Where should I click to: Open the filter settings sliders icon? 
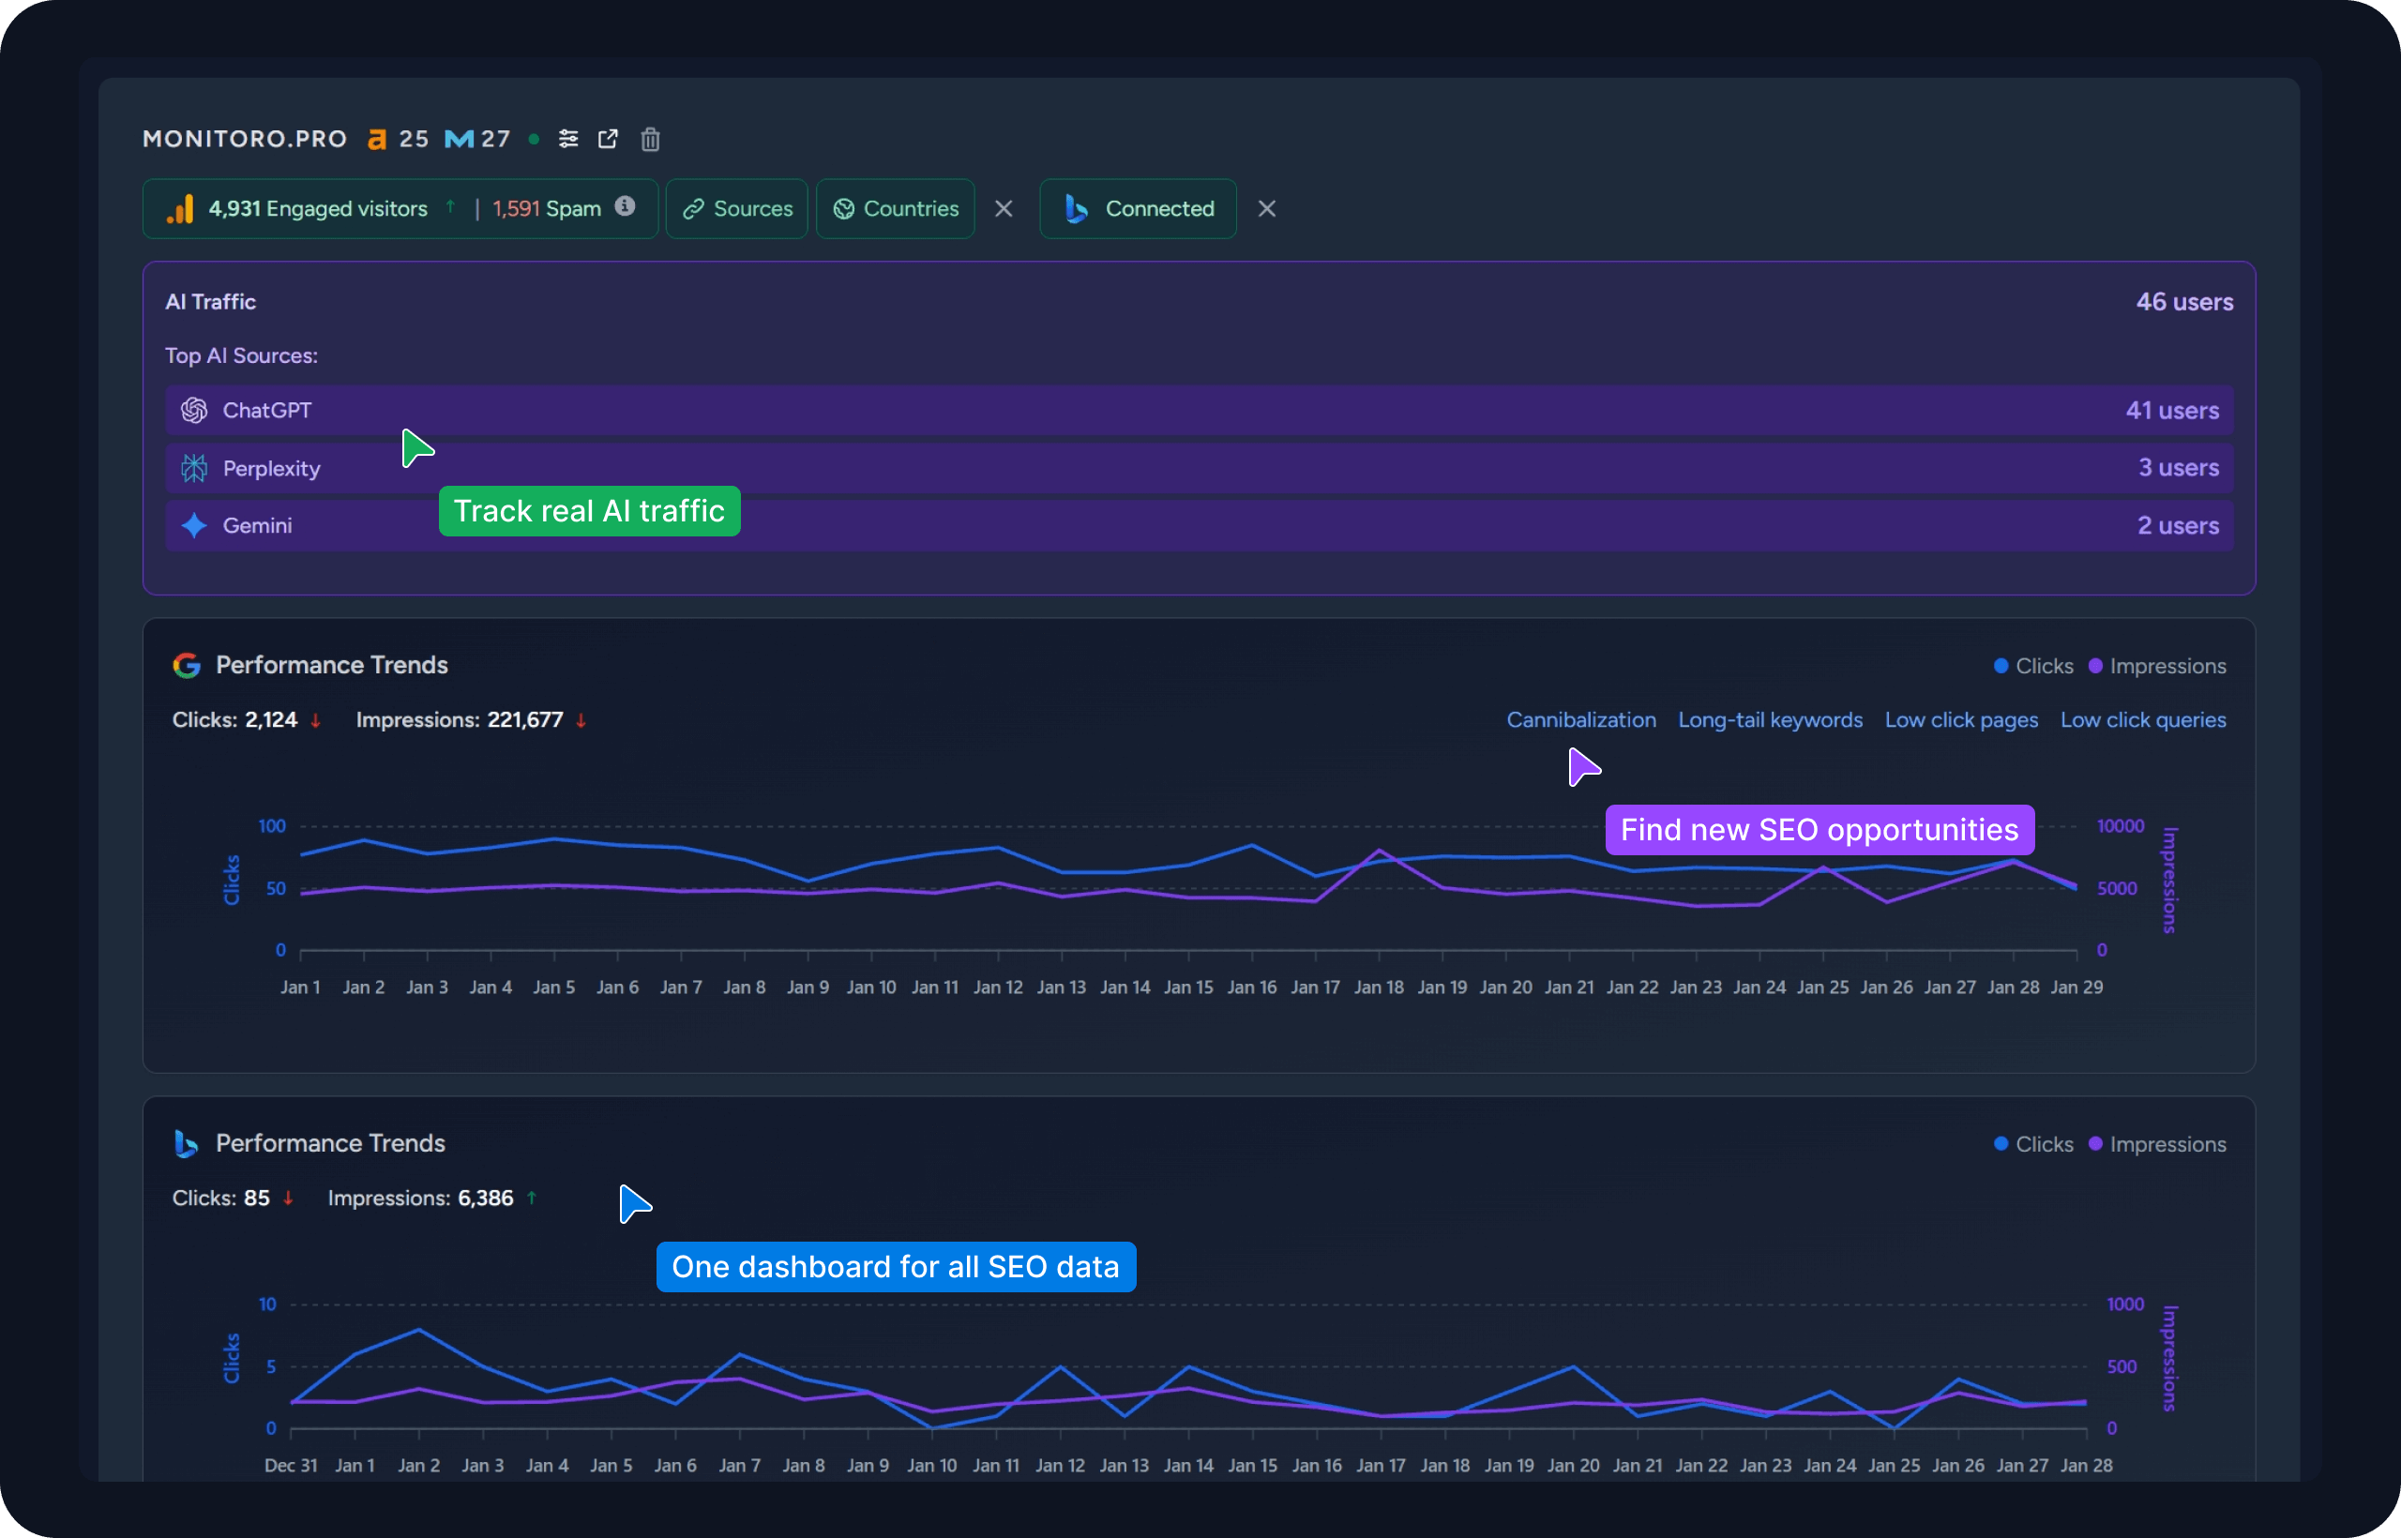point(568,139)
